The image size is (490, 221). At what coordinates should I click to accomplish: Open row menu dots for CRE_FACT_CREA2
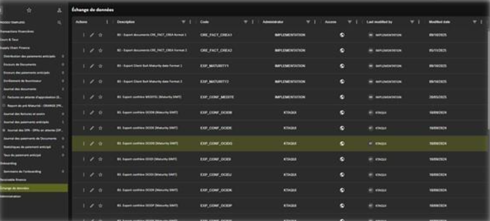(x=84, y=50)
